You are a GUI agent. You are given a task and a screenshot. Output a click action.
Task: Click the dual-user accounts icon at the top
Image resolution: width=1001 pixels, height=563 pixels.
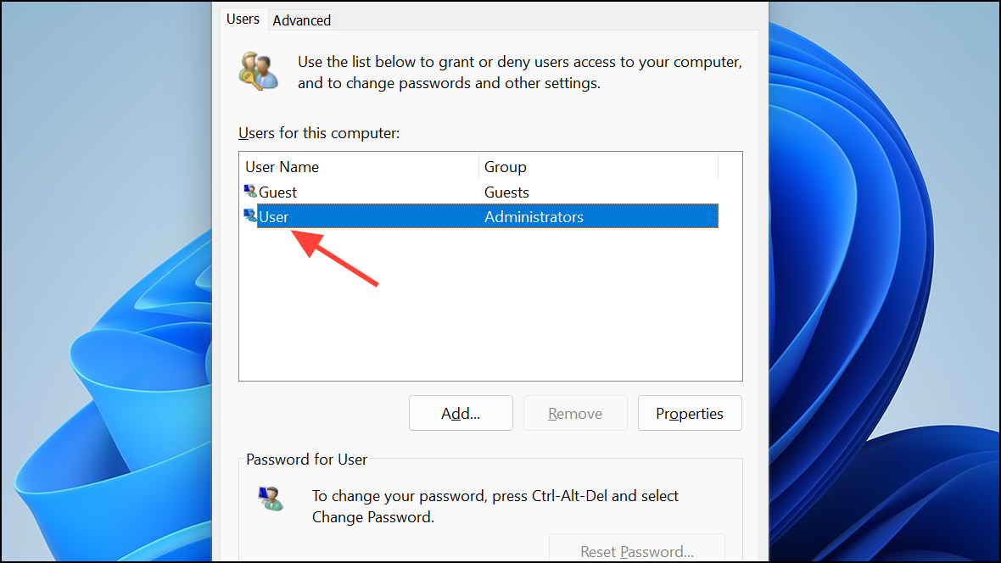point(258,70)
